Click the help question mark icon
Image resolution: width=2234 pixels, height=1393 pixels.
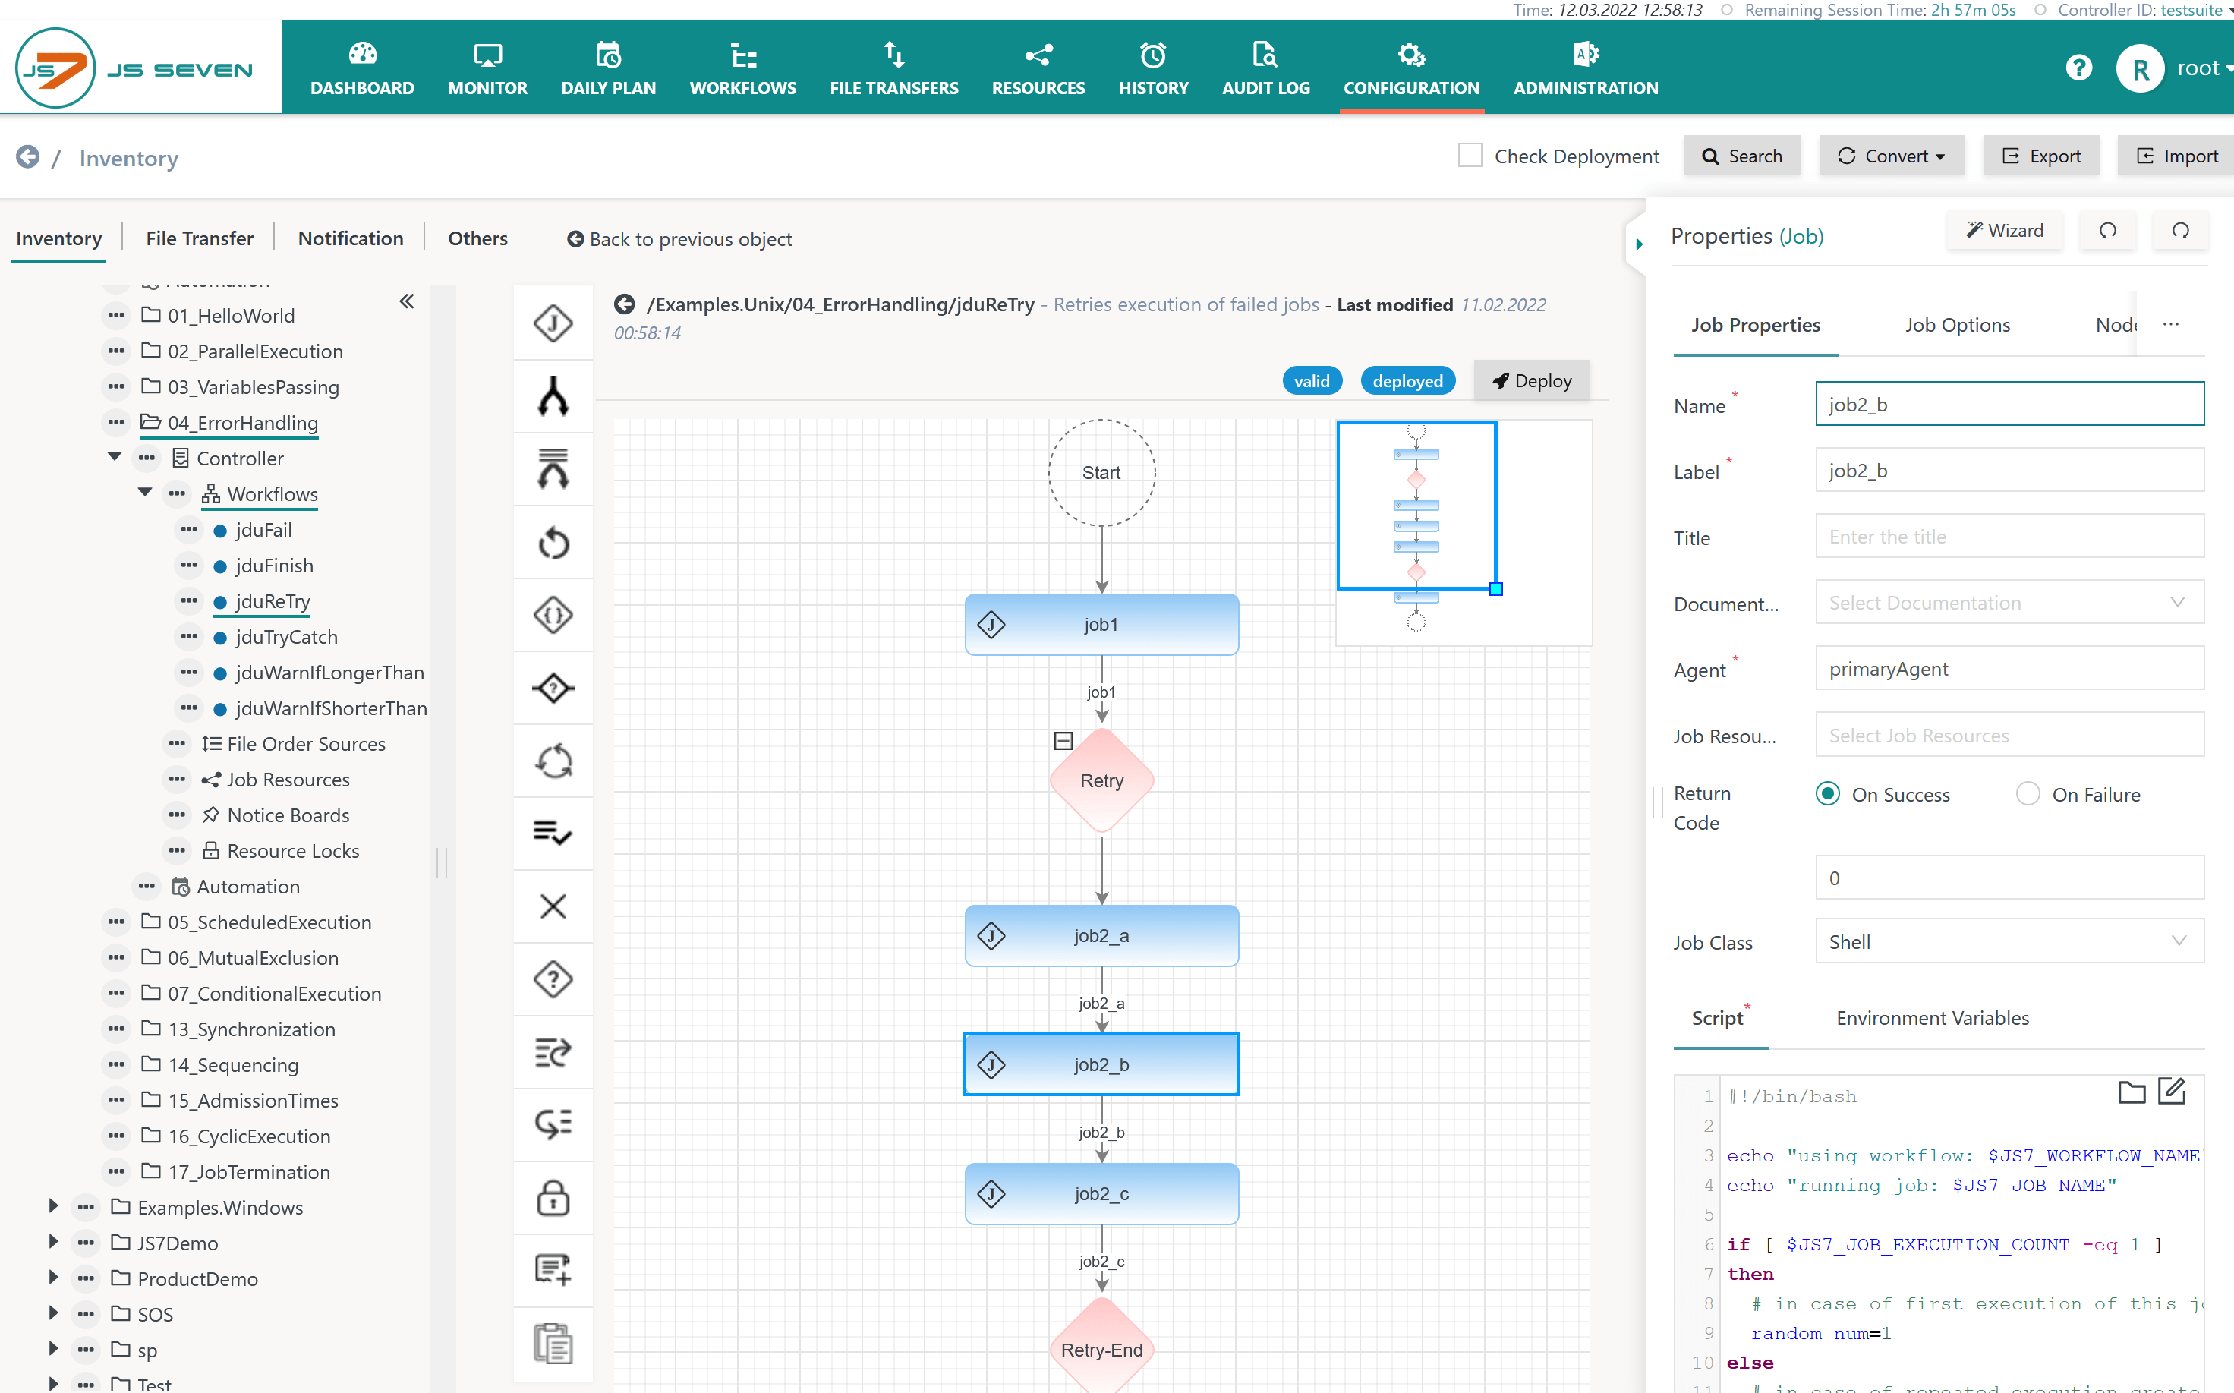pos(2078,68)
